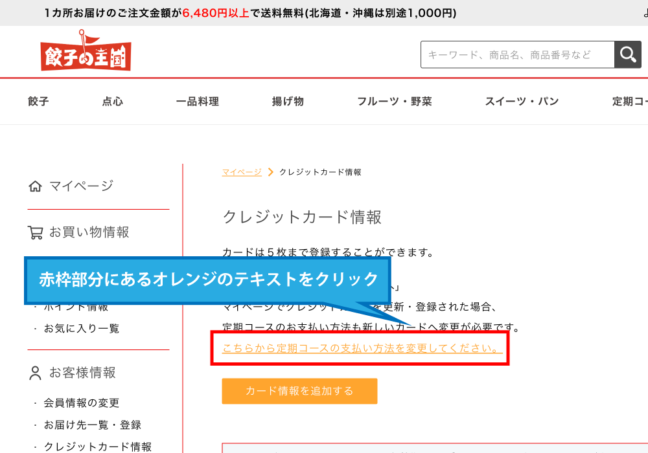Image resolution: width=648 pixels, height=453 pixels.
Task: Click the 餃子の王国 site logo
Action: [86, 53]
